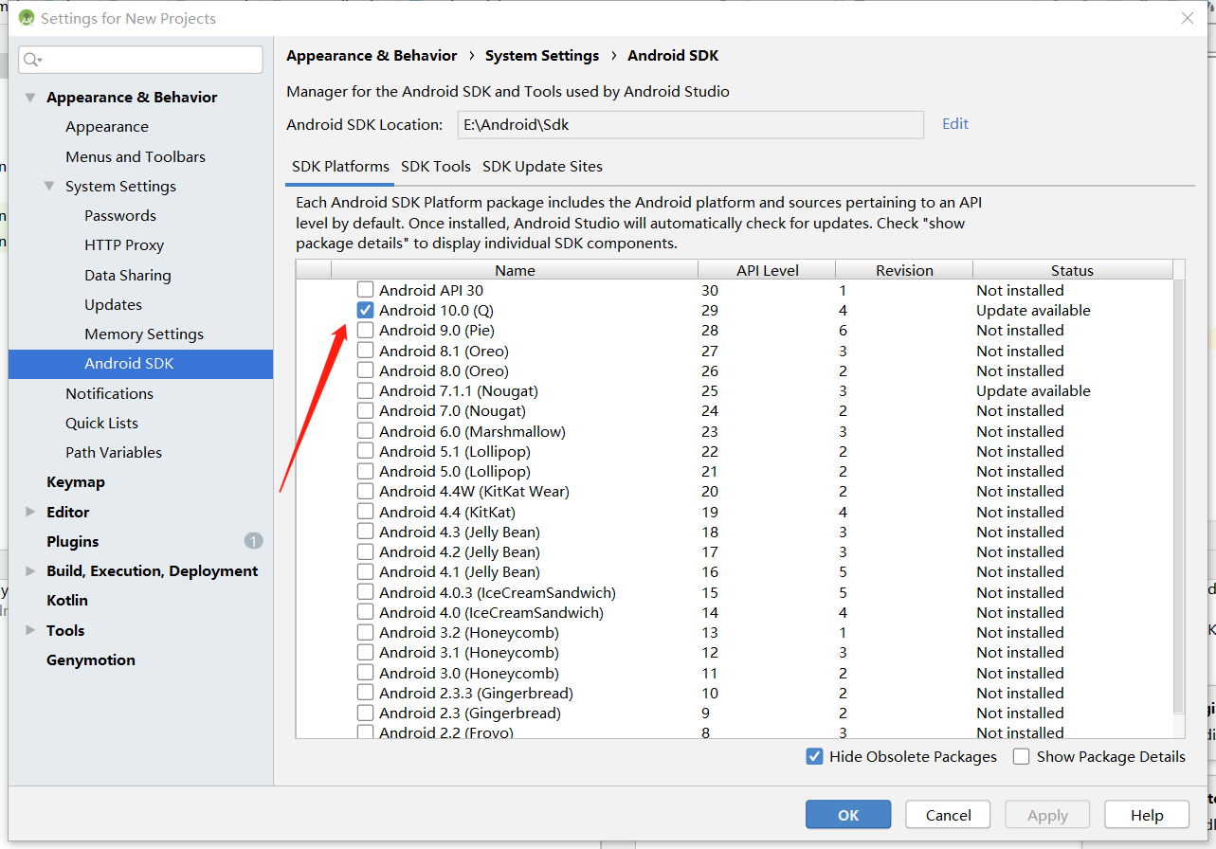Click Appearance & Behavior in the breadcrumb
This screenshot has width=1216, height=849.
(372, 56)
